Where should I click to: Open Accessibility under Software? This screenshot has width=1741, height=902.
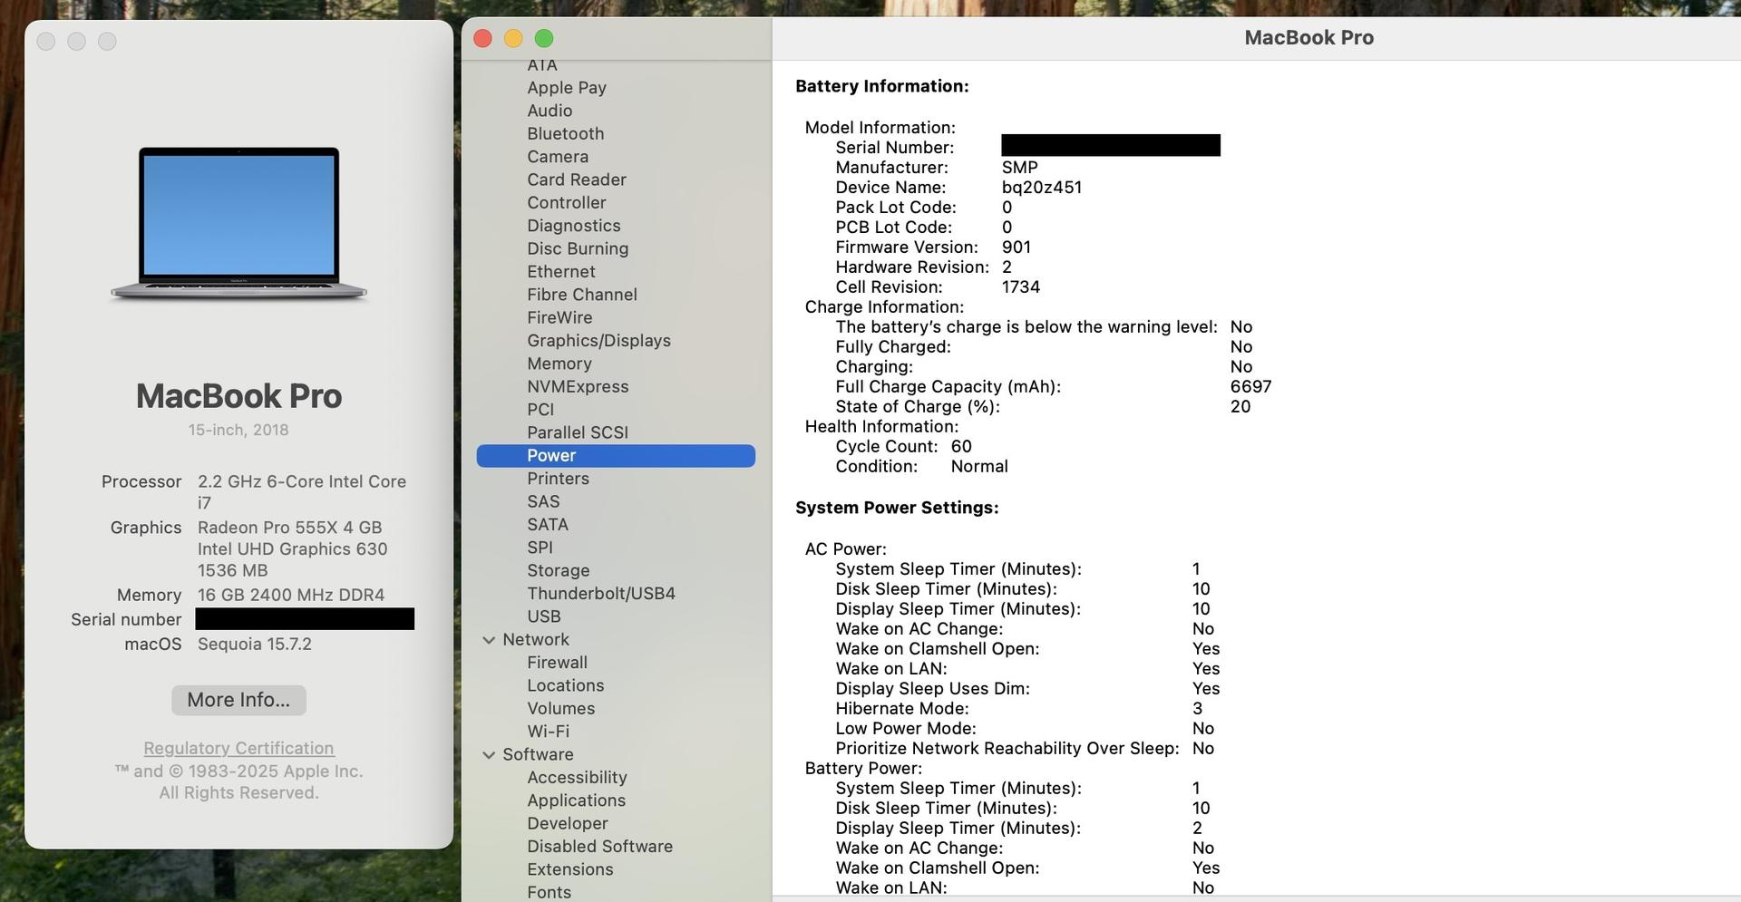[577, 778]
